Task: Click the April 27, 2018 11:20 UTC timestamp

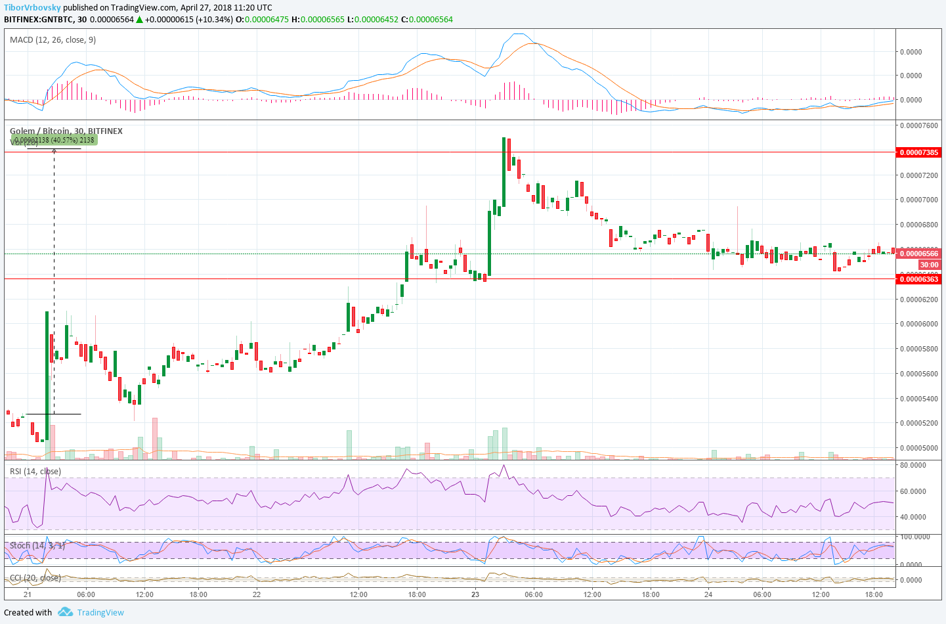Action: [x=226, y=8]
